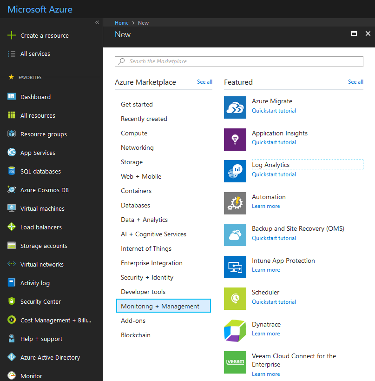
Task: Click the Security Center shield icon
Action: (12, 301)
